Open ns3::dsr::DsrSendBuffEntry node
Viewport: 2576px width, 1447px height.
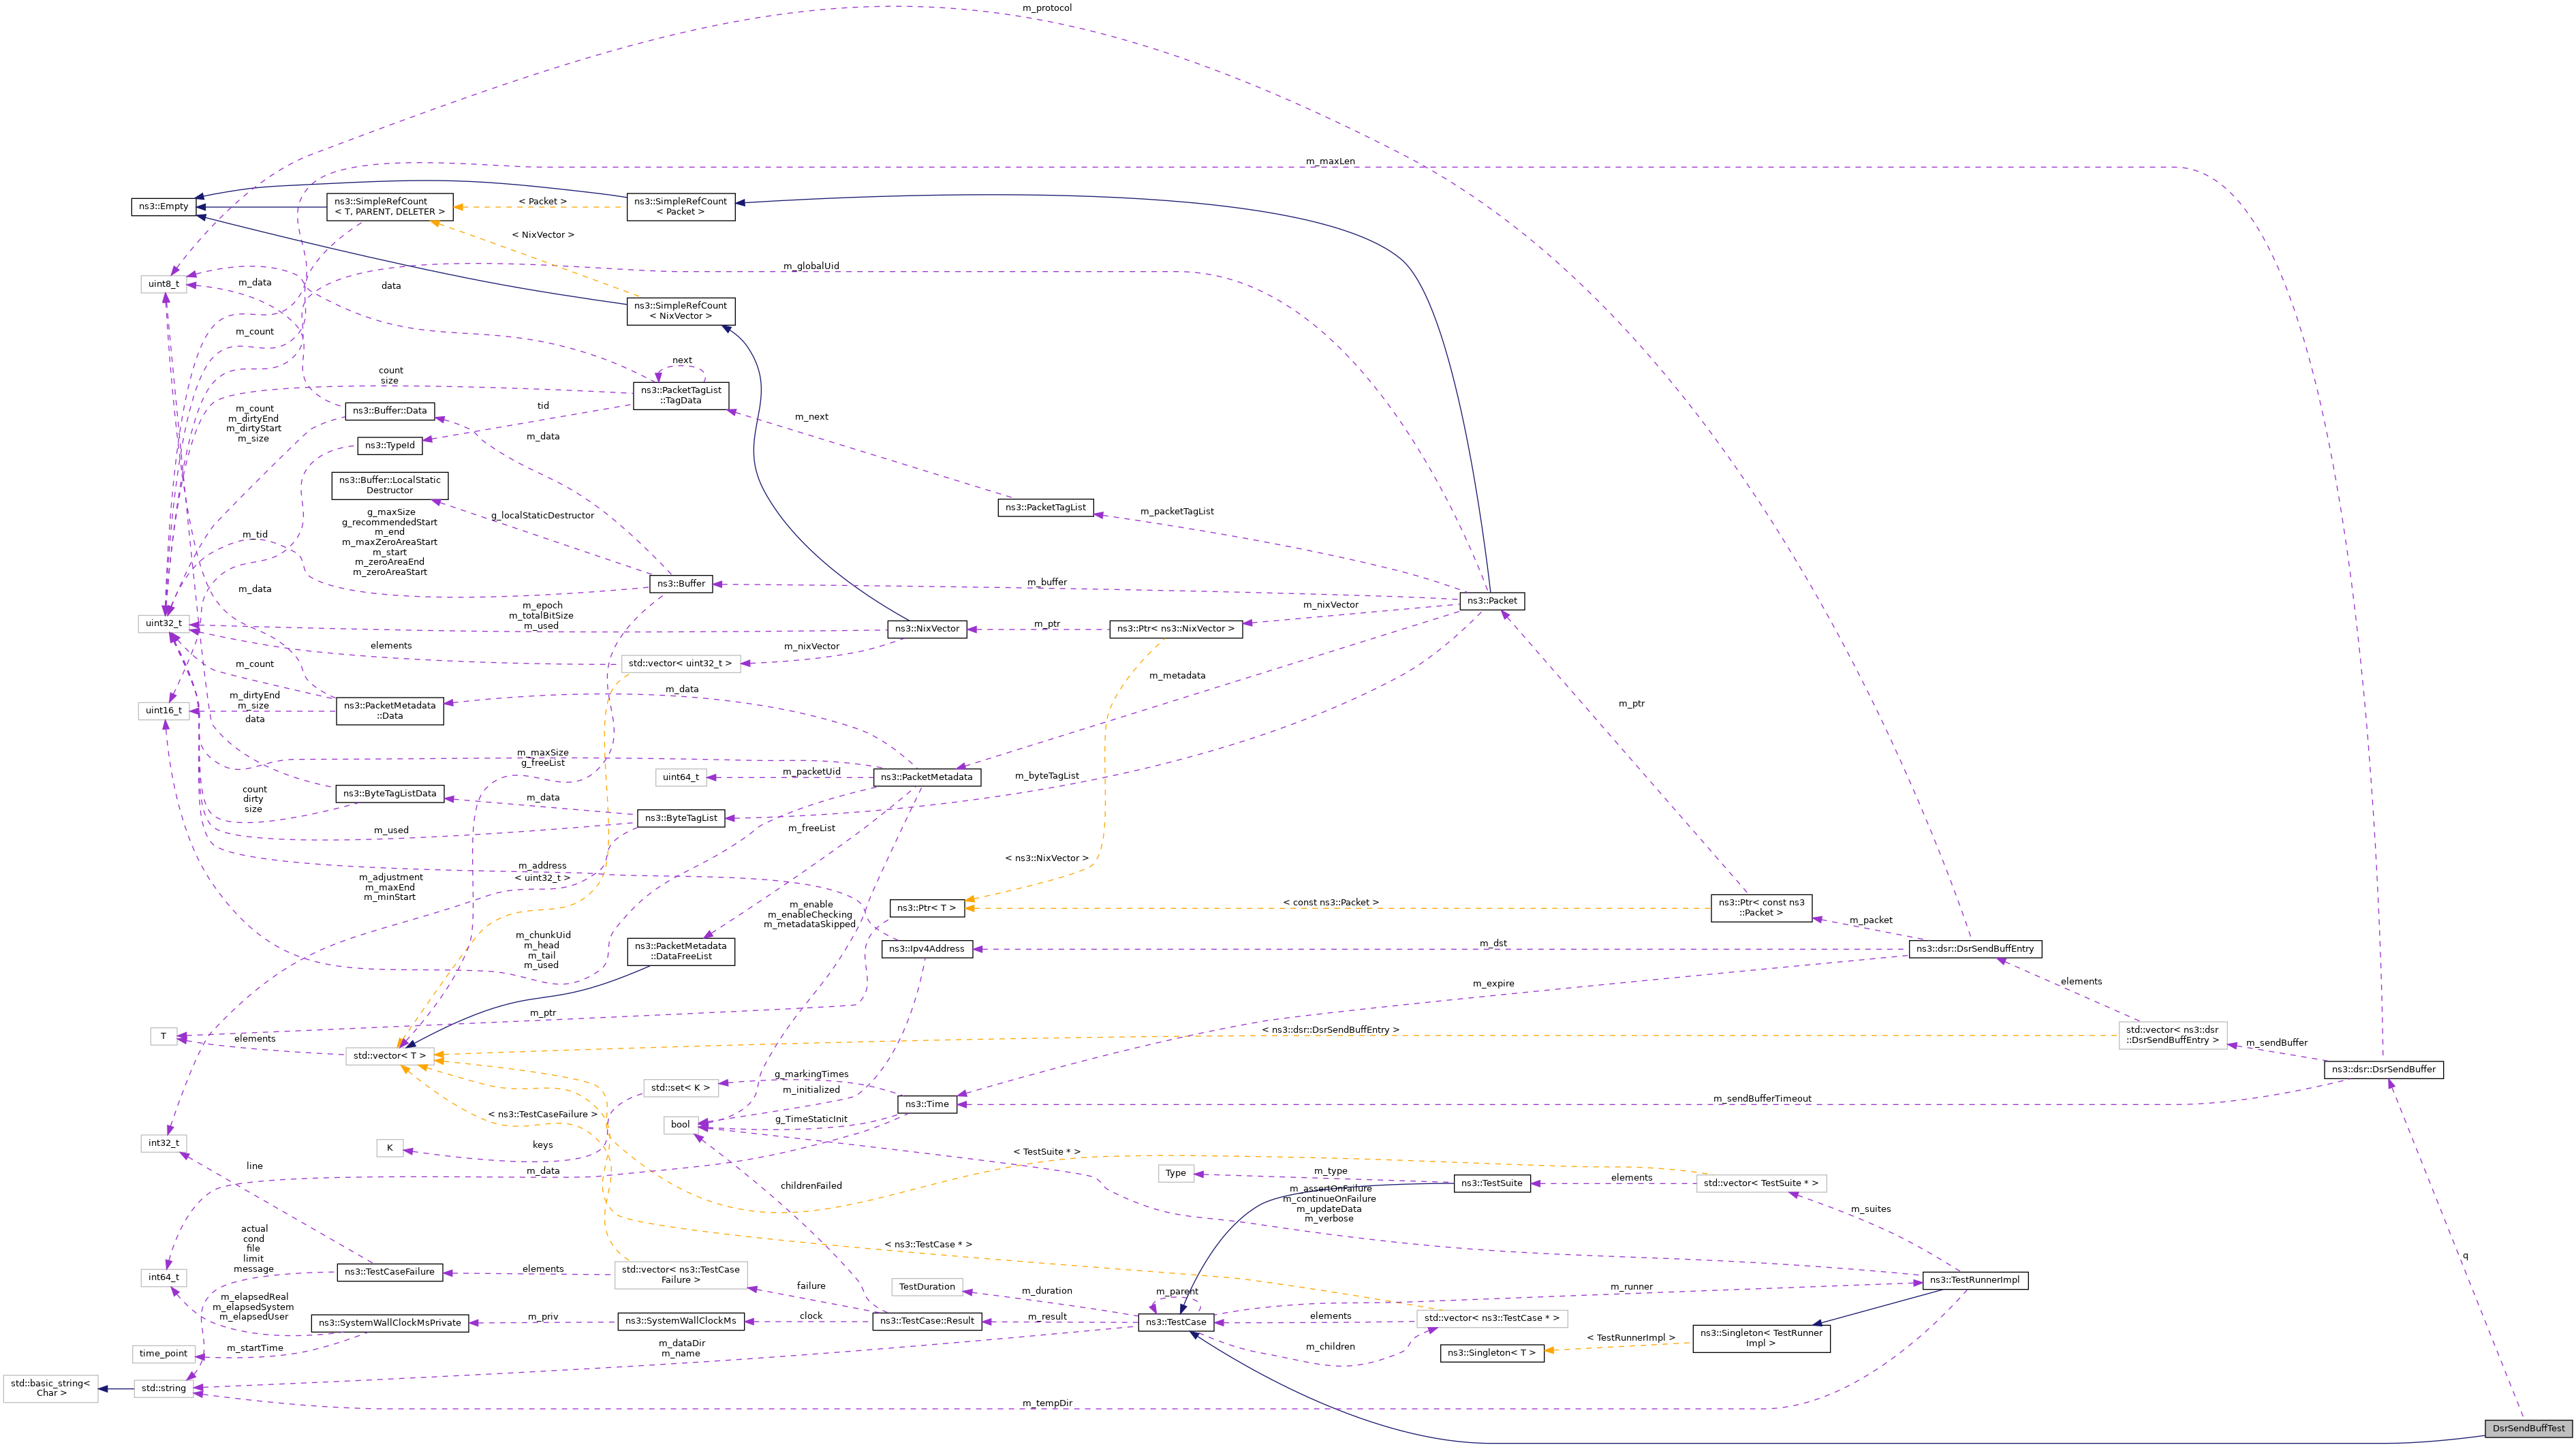(x=1975, y=949)
